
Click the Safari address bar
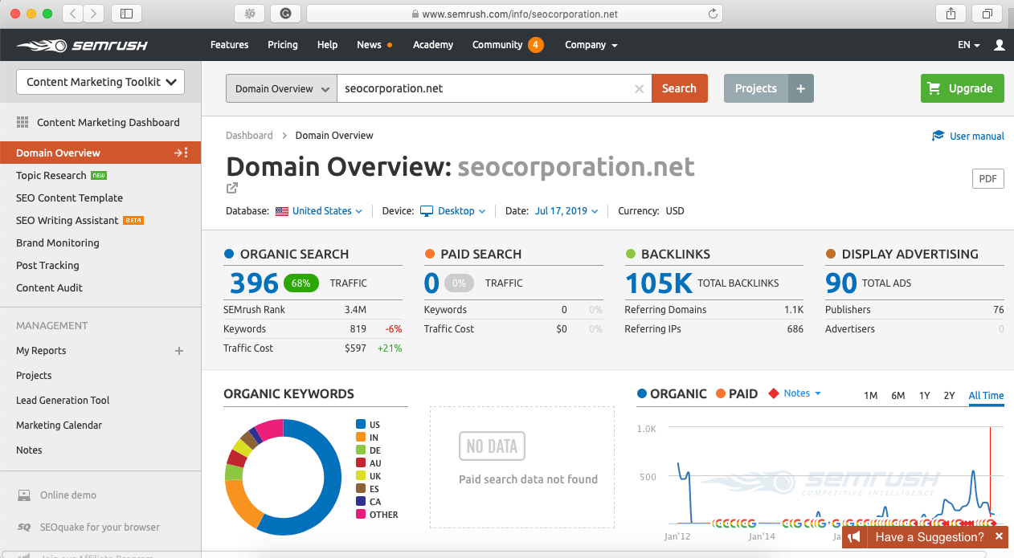click(x=514, y=14)
